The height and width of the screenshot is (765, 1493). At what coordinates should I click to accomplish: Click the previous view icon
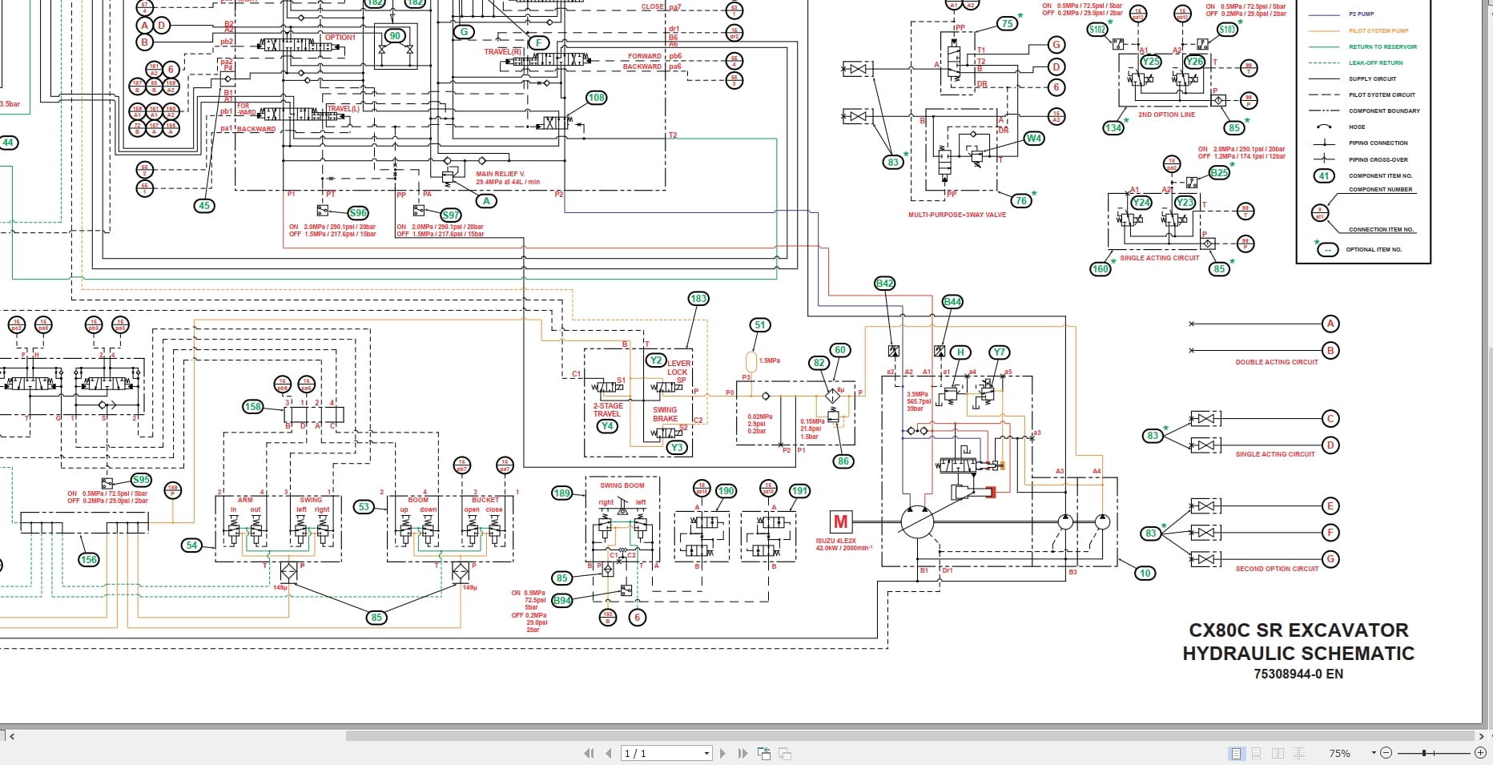tap(764, 753)
